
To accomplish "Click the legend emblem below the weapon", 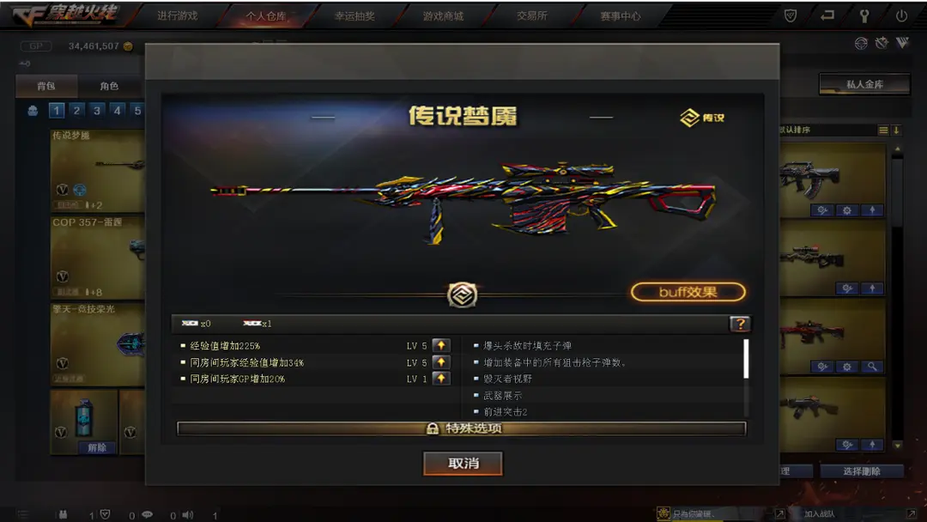I will tap(462, 295).
